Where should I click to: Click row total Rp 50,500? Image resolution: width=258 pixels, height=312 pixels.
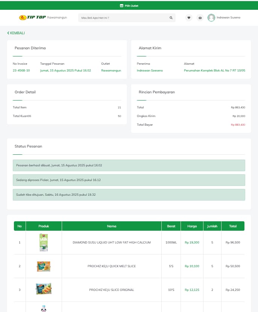233,266
